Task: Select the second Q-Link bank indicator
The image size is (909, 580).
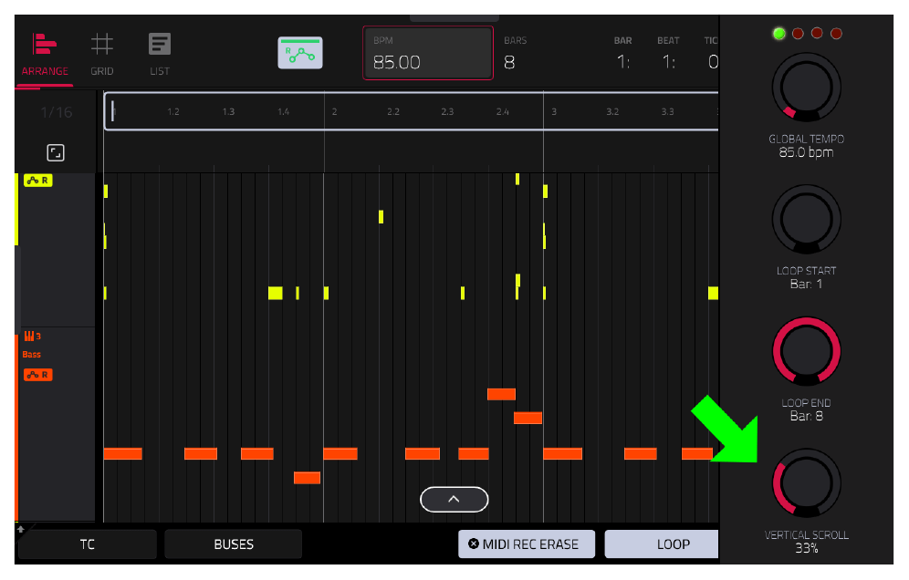Action: click(x=798, y=34)
